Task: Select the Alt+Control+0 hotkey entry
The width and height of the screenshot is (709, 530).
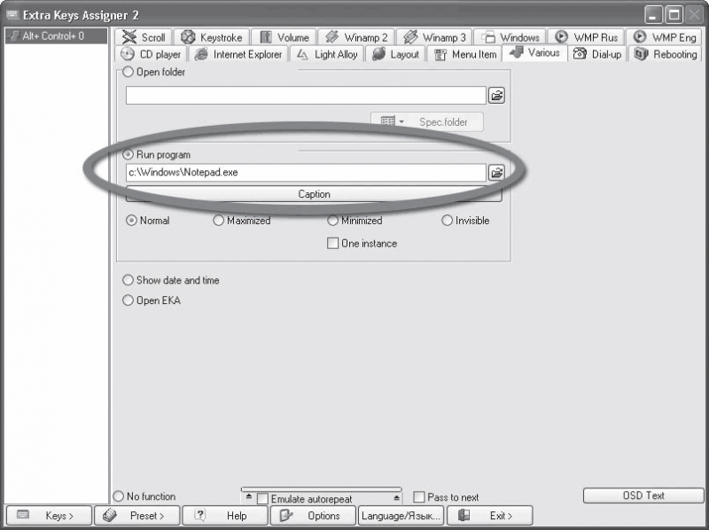Action: pyautogui.click(x=56, y=35)
